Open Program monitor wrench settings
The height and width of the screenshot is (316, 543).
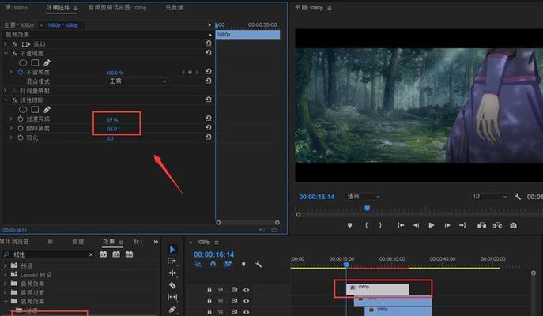click(518, 197)
